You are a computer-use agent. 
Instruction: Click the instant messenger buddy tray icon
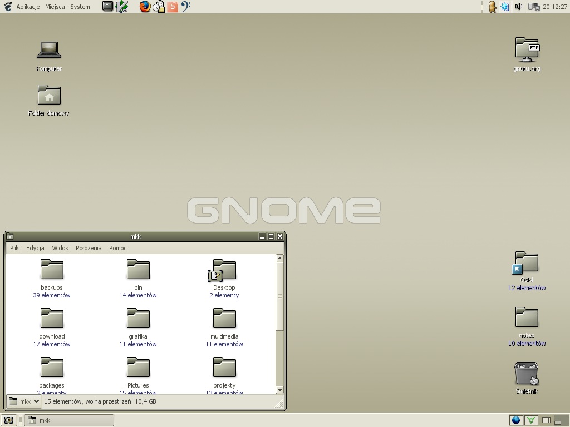[492, 7]
